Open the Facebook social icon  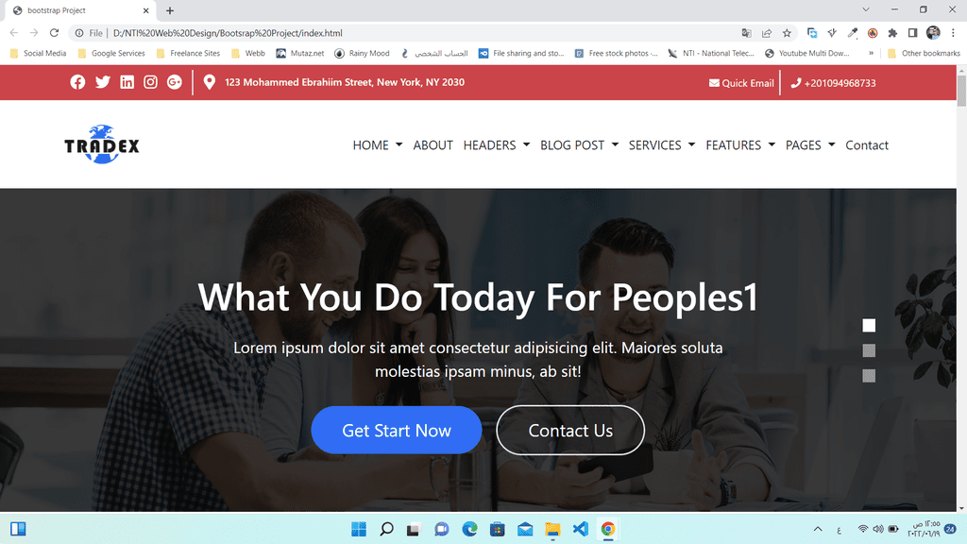tap(77, 82)
